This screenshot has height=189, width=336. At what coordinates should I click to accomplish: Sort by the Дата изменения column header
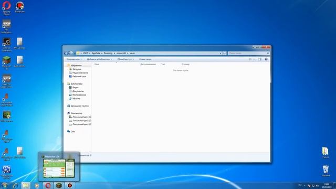click(x=148, y=64)
